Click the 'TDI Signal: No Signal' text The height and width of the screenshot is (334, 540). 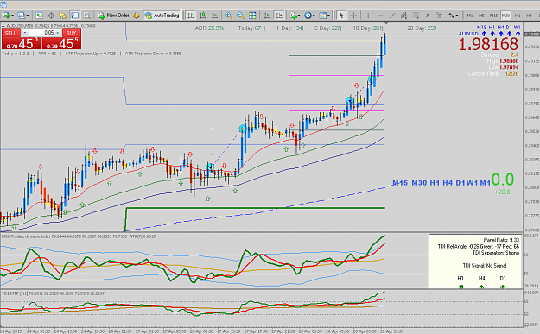click(485, 266)
